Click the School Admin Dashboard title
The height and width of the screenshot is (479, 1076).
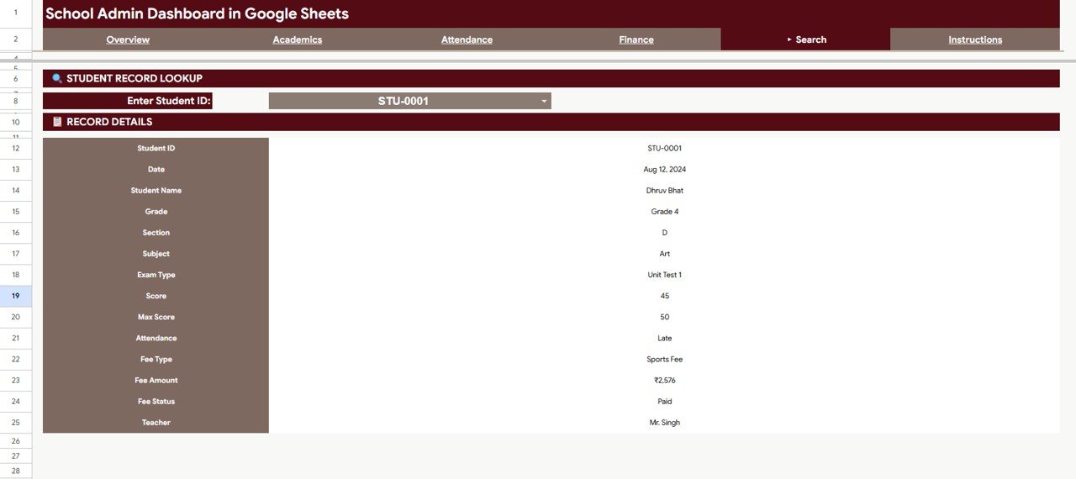[x=197, y=13]
